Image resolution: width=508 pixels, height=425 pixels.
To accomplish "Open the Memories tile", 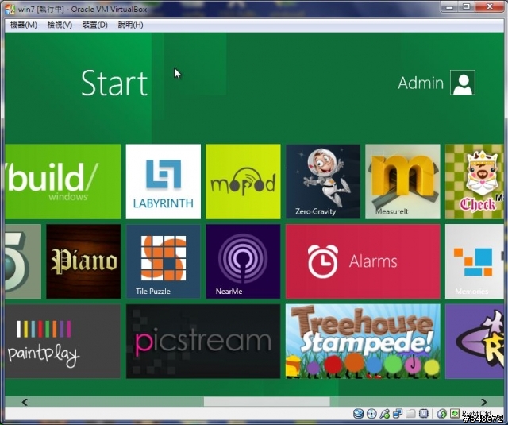I will (475, 261).
